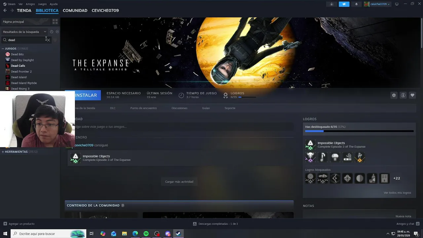Add The Expanse to favorites heart
Image resolution: width=423 pixels, height=238 pixels.
click(412, 95)
